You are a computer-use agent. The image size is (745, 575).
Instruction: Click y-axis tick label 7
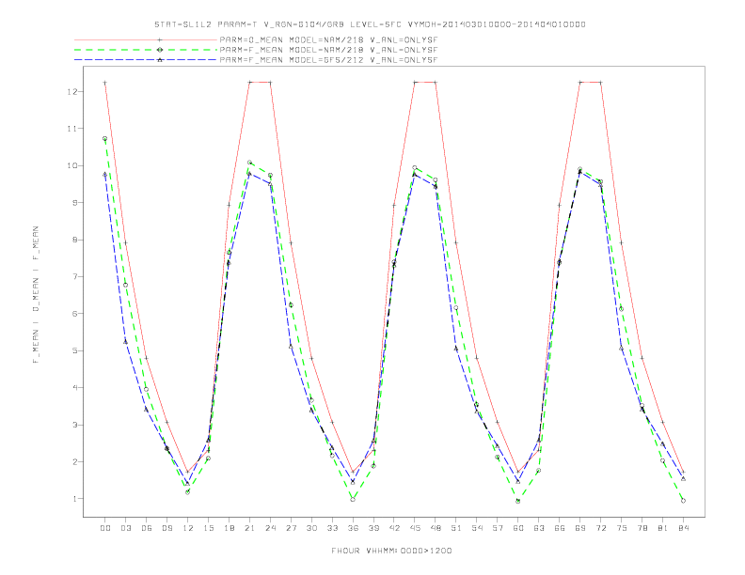tap(75, 276)
